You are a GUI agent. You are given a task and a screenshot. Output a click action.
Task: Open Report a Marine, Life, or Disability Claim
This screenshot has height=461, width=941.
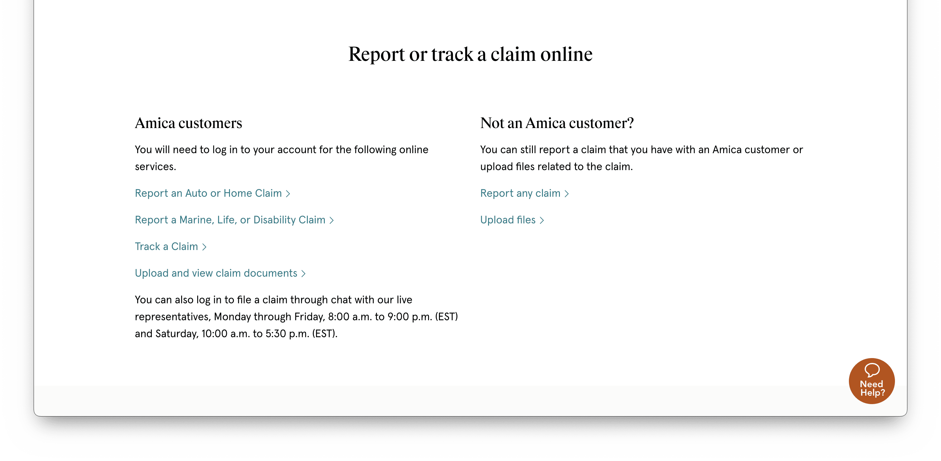tap(234, 220)
